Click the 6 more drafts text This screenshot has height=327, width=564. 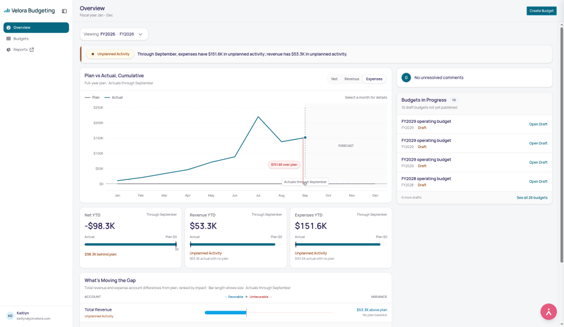(411, 198)
